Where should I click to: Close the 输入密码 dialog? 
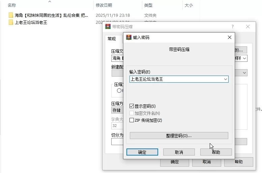click(x=230, y=37)
